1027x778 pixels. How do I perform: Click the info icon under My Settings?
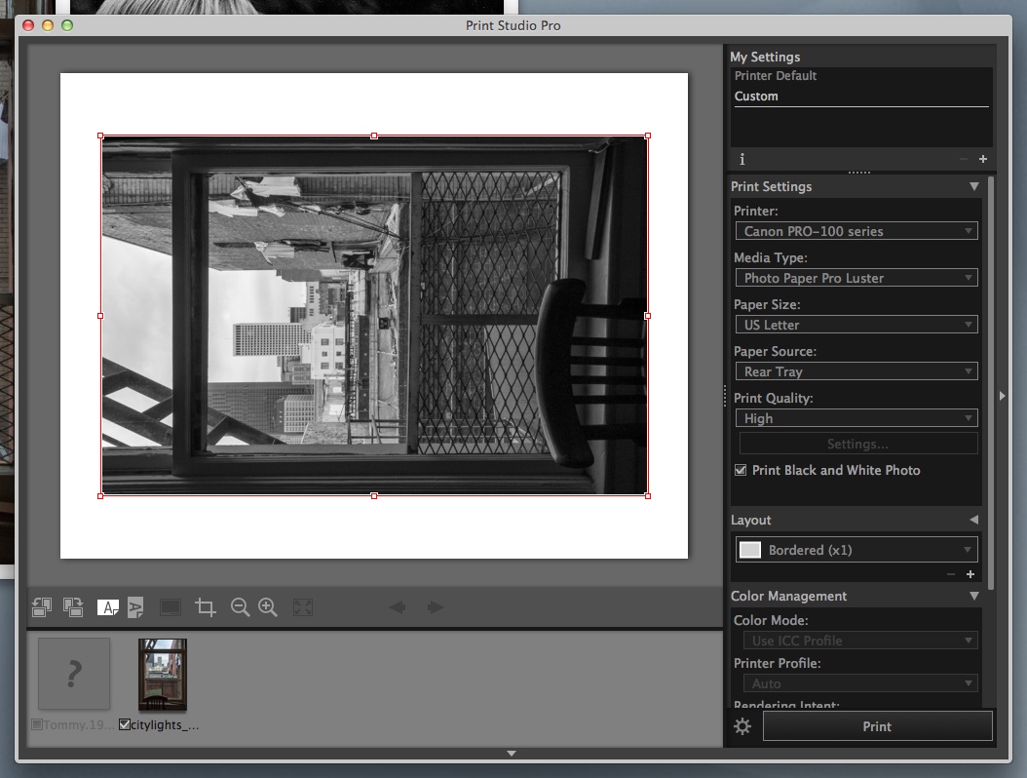coord(742,159)
